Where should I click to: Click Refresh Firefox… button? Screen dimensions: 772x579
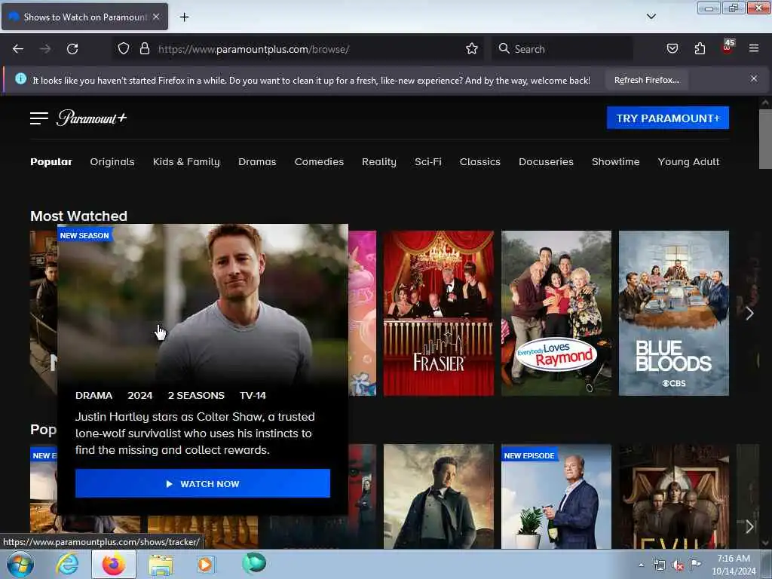[646, 80]
